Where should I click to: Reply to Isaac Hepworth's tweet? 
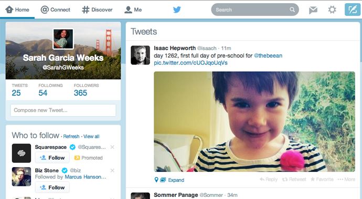[269, 180]
